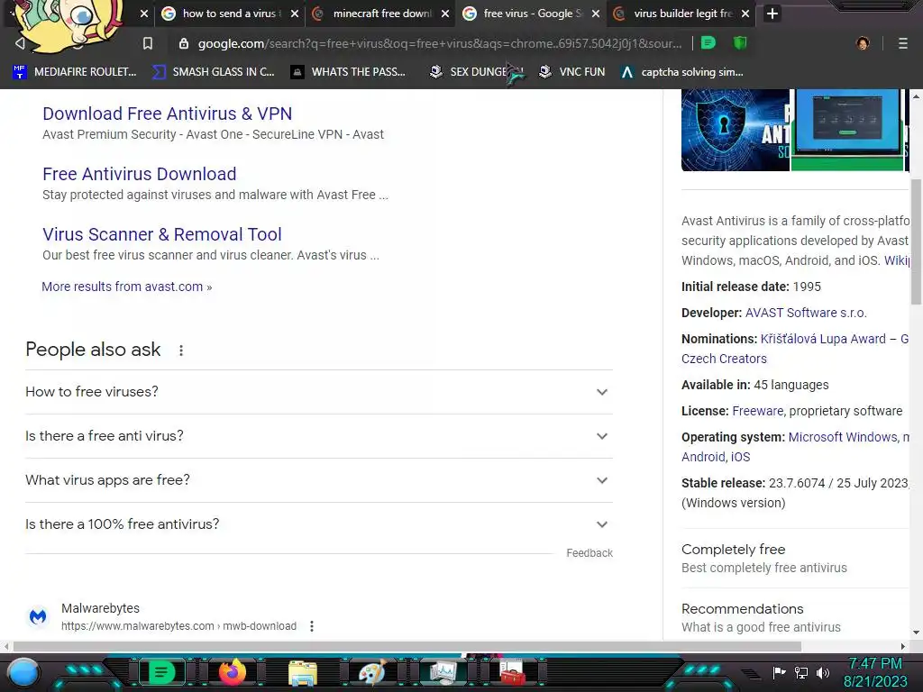Open 'Microsoft Windows' operating system link

[843, 437]
